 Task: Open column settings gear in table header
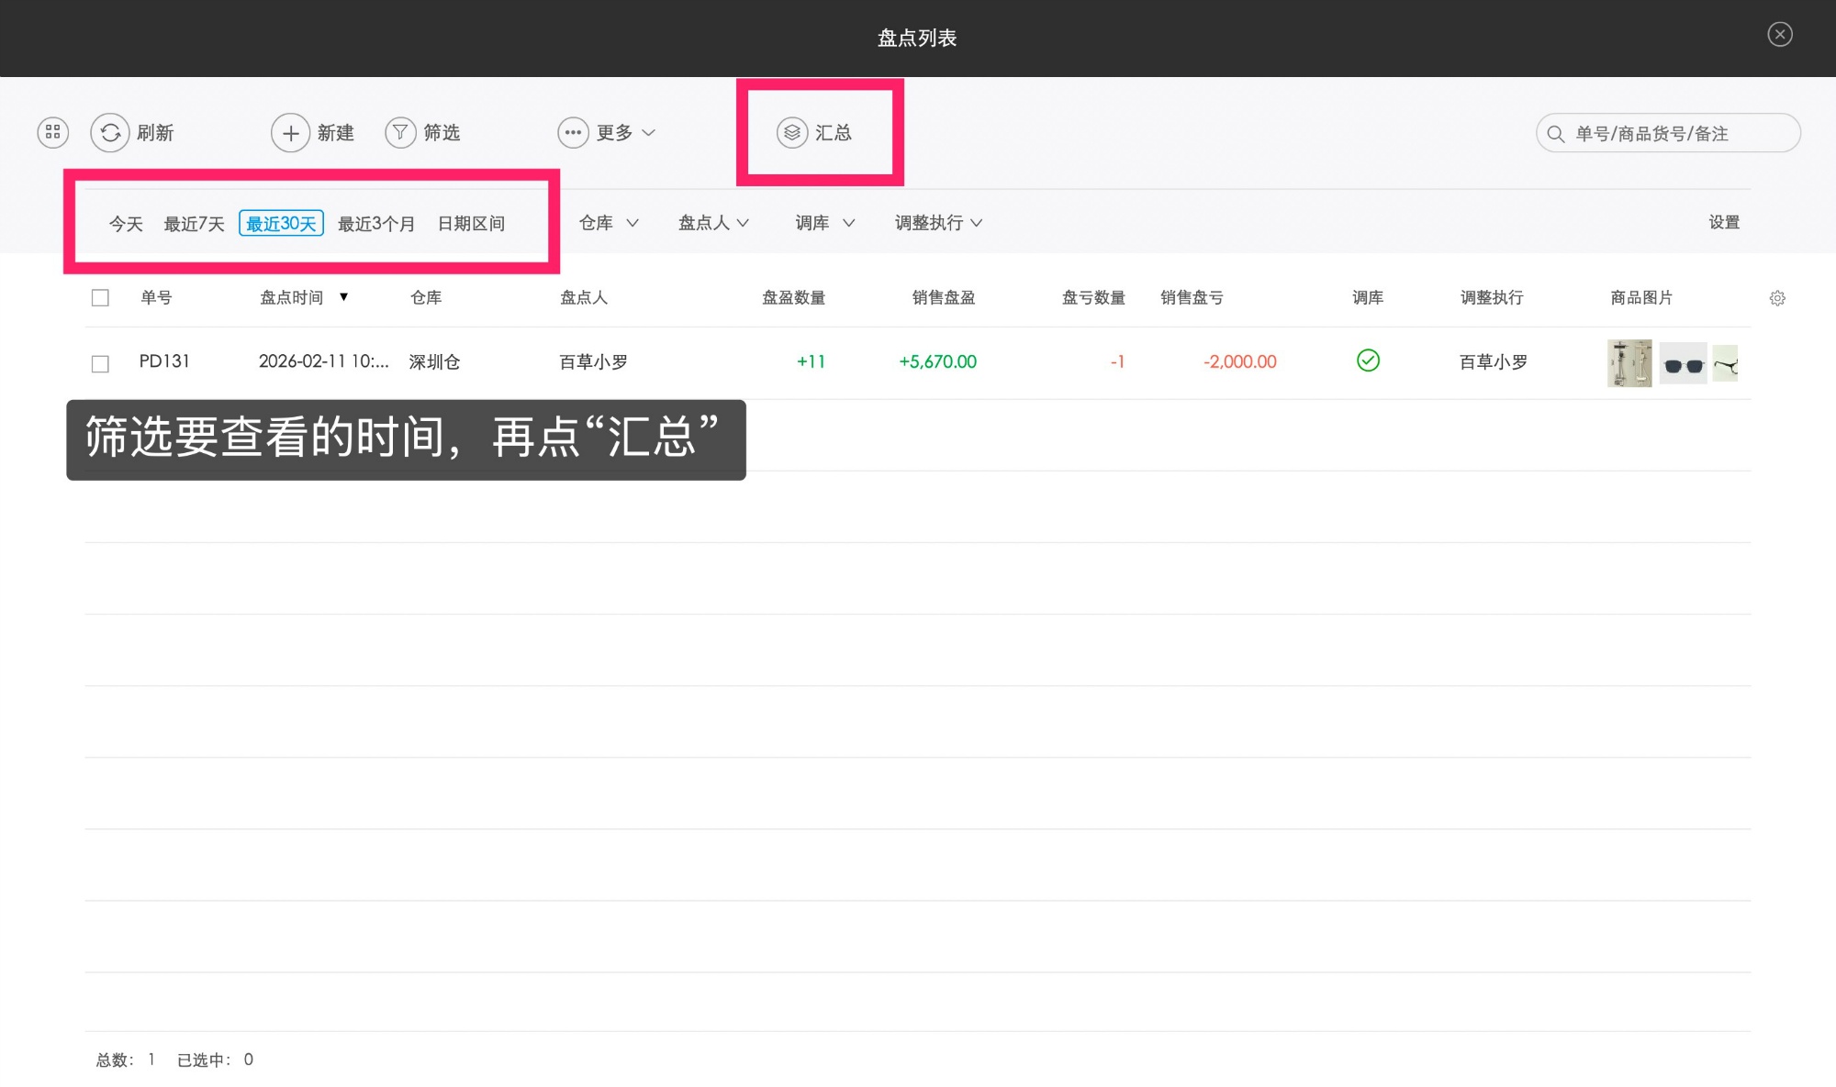click(x=1777, y=298)
